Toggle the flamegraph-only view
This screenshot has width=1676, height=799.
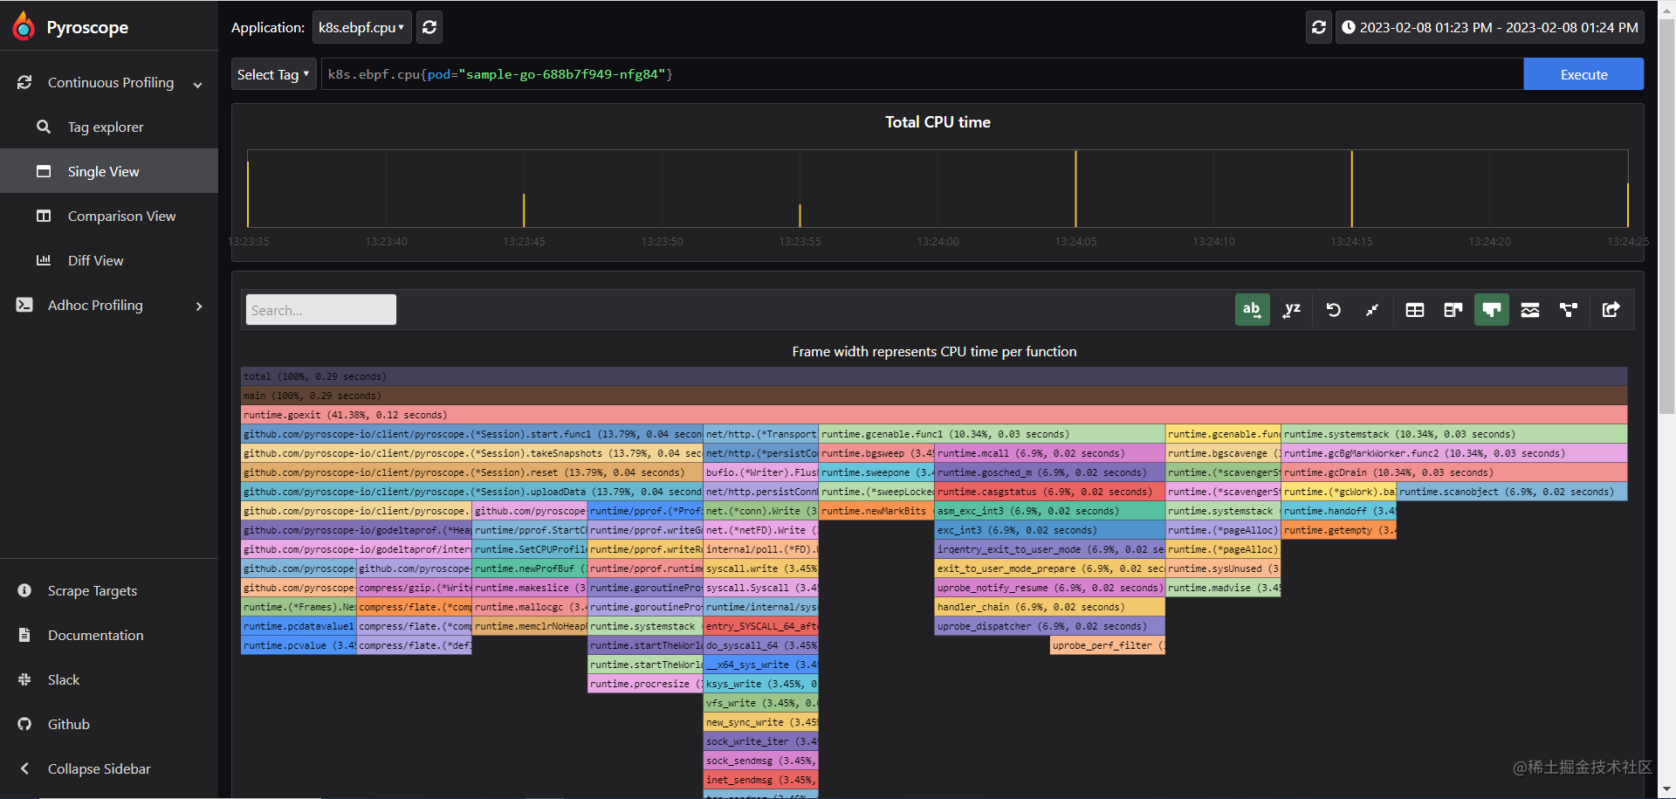click(x=1492, y=310)
